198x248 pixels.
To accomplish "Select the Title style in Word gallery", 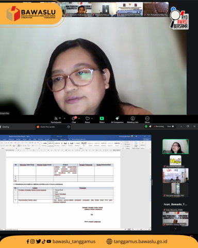I will coord(84,144).
